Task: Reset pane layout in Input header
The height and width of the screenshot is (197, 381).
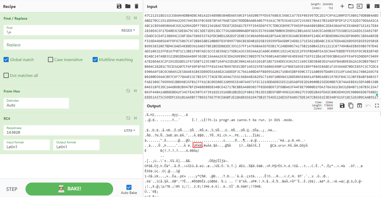Action: click(x=377, y=6)
